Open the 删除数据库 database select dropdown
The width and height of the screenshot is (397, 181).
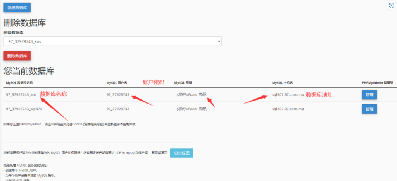[112, 41]
